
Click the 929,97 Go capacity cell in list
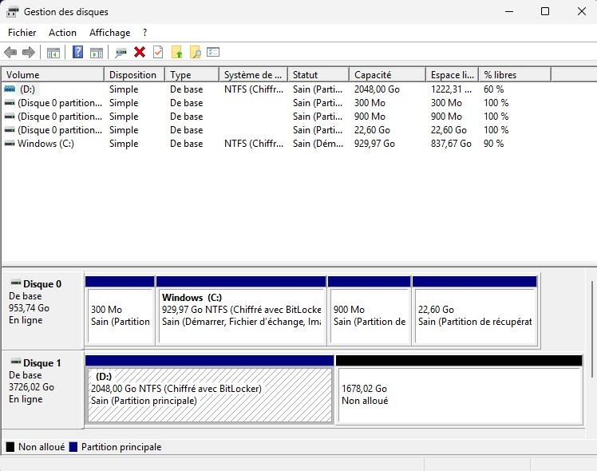pos(374,144)
